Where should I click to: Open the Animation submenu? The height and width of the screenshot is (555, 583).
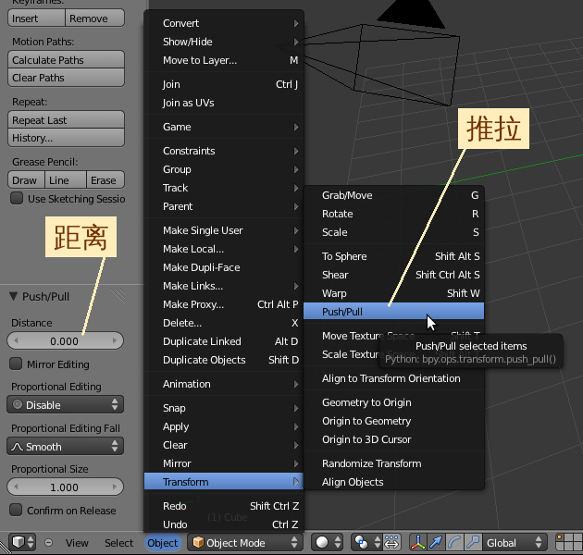(x=224, y=384)
